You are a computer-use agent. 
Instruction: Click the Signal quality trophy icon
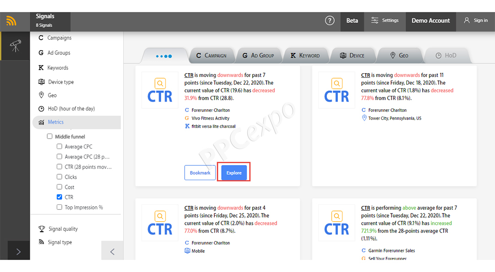pos(42,229)
